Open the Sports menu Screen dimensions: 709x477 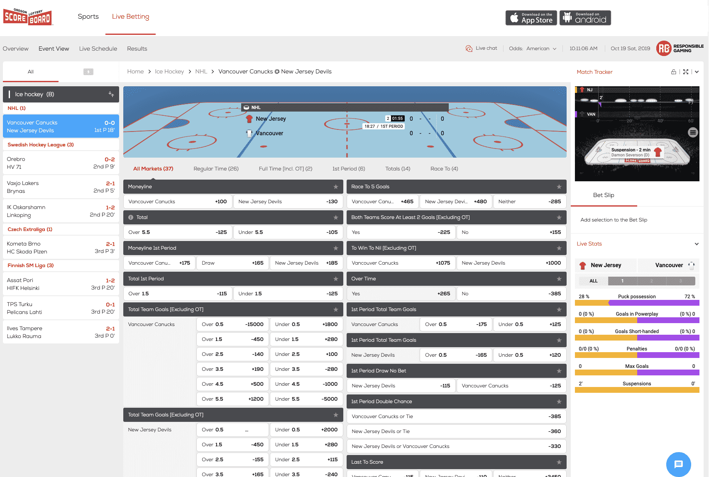tap(88, 17)
